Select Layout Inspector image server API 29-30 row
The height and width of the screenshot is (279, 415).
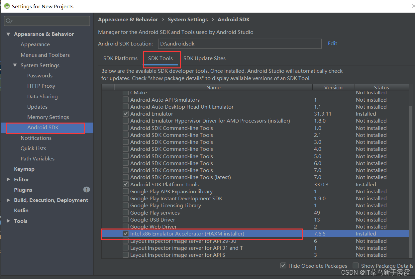[183, 241]
